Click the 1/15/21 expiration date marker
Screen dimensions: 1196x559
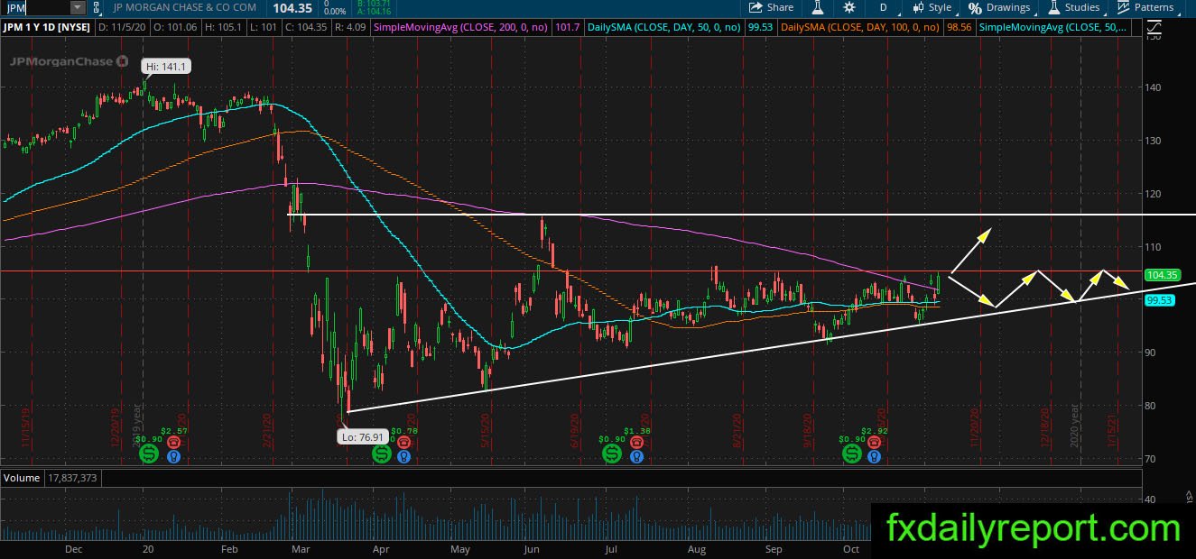point(1111,432)
